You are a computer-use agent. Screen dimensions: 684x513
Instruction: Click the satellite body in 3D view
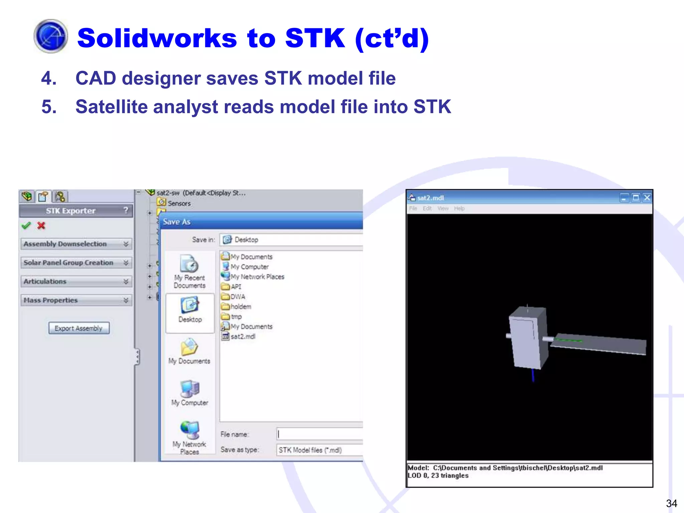pos(528,338)
